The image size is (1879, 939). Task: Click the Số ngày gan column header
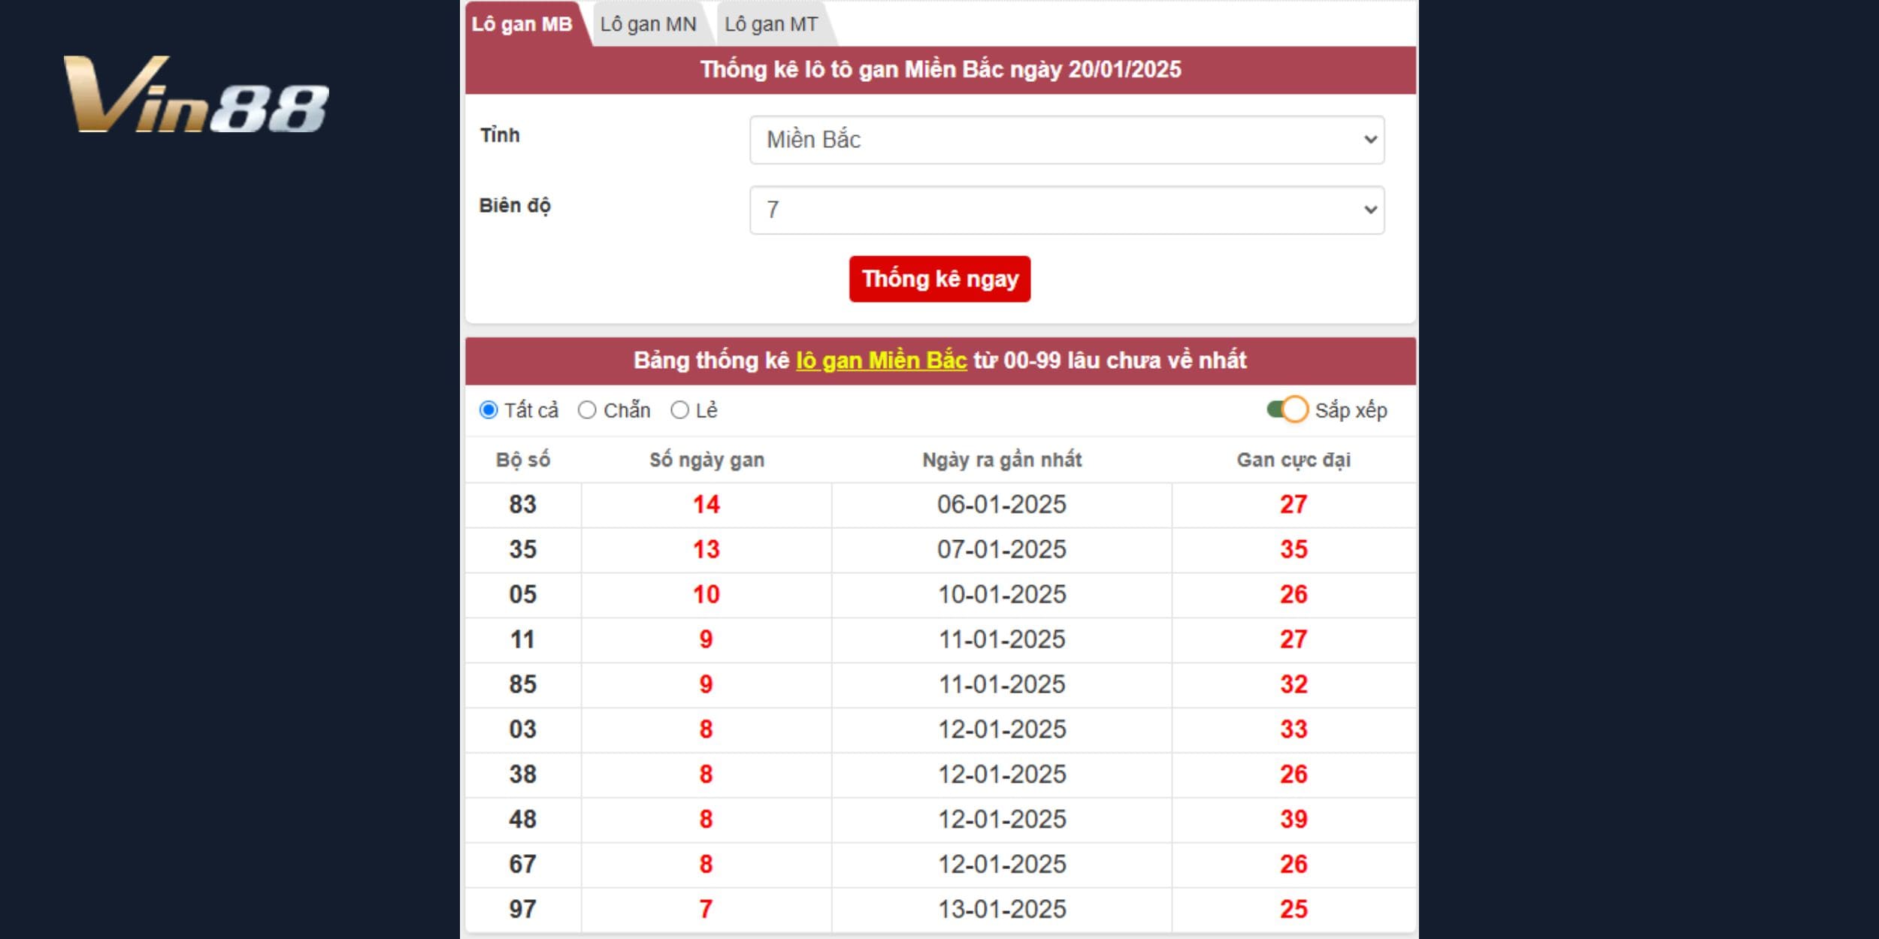point(707,460)
